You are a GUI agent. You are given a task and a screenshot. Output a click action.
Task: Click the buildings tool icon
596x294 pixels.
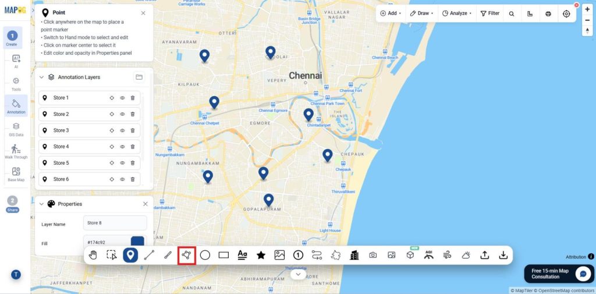354,255
